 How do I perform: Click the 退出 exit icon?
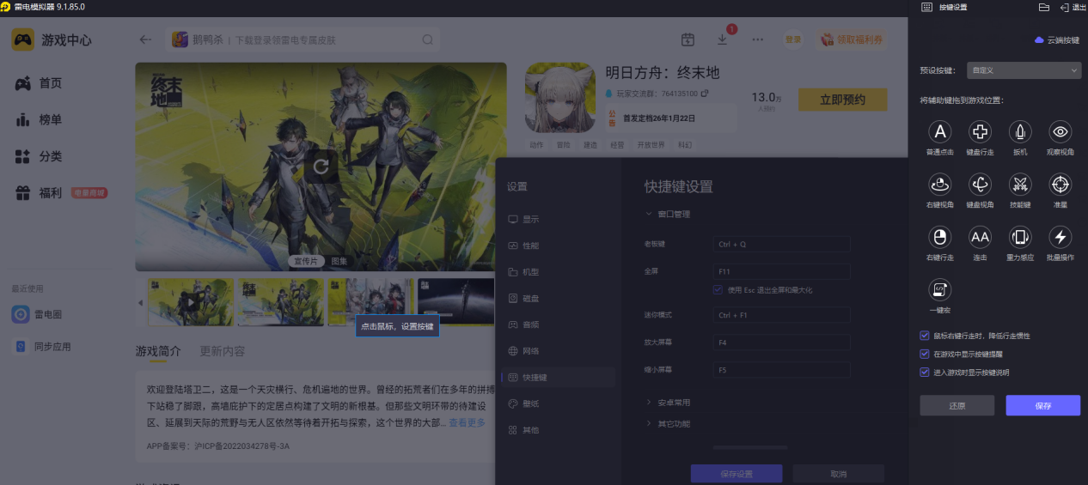click(x=1065, y=7)
